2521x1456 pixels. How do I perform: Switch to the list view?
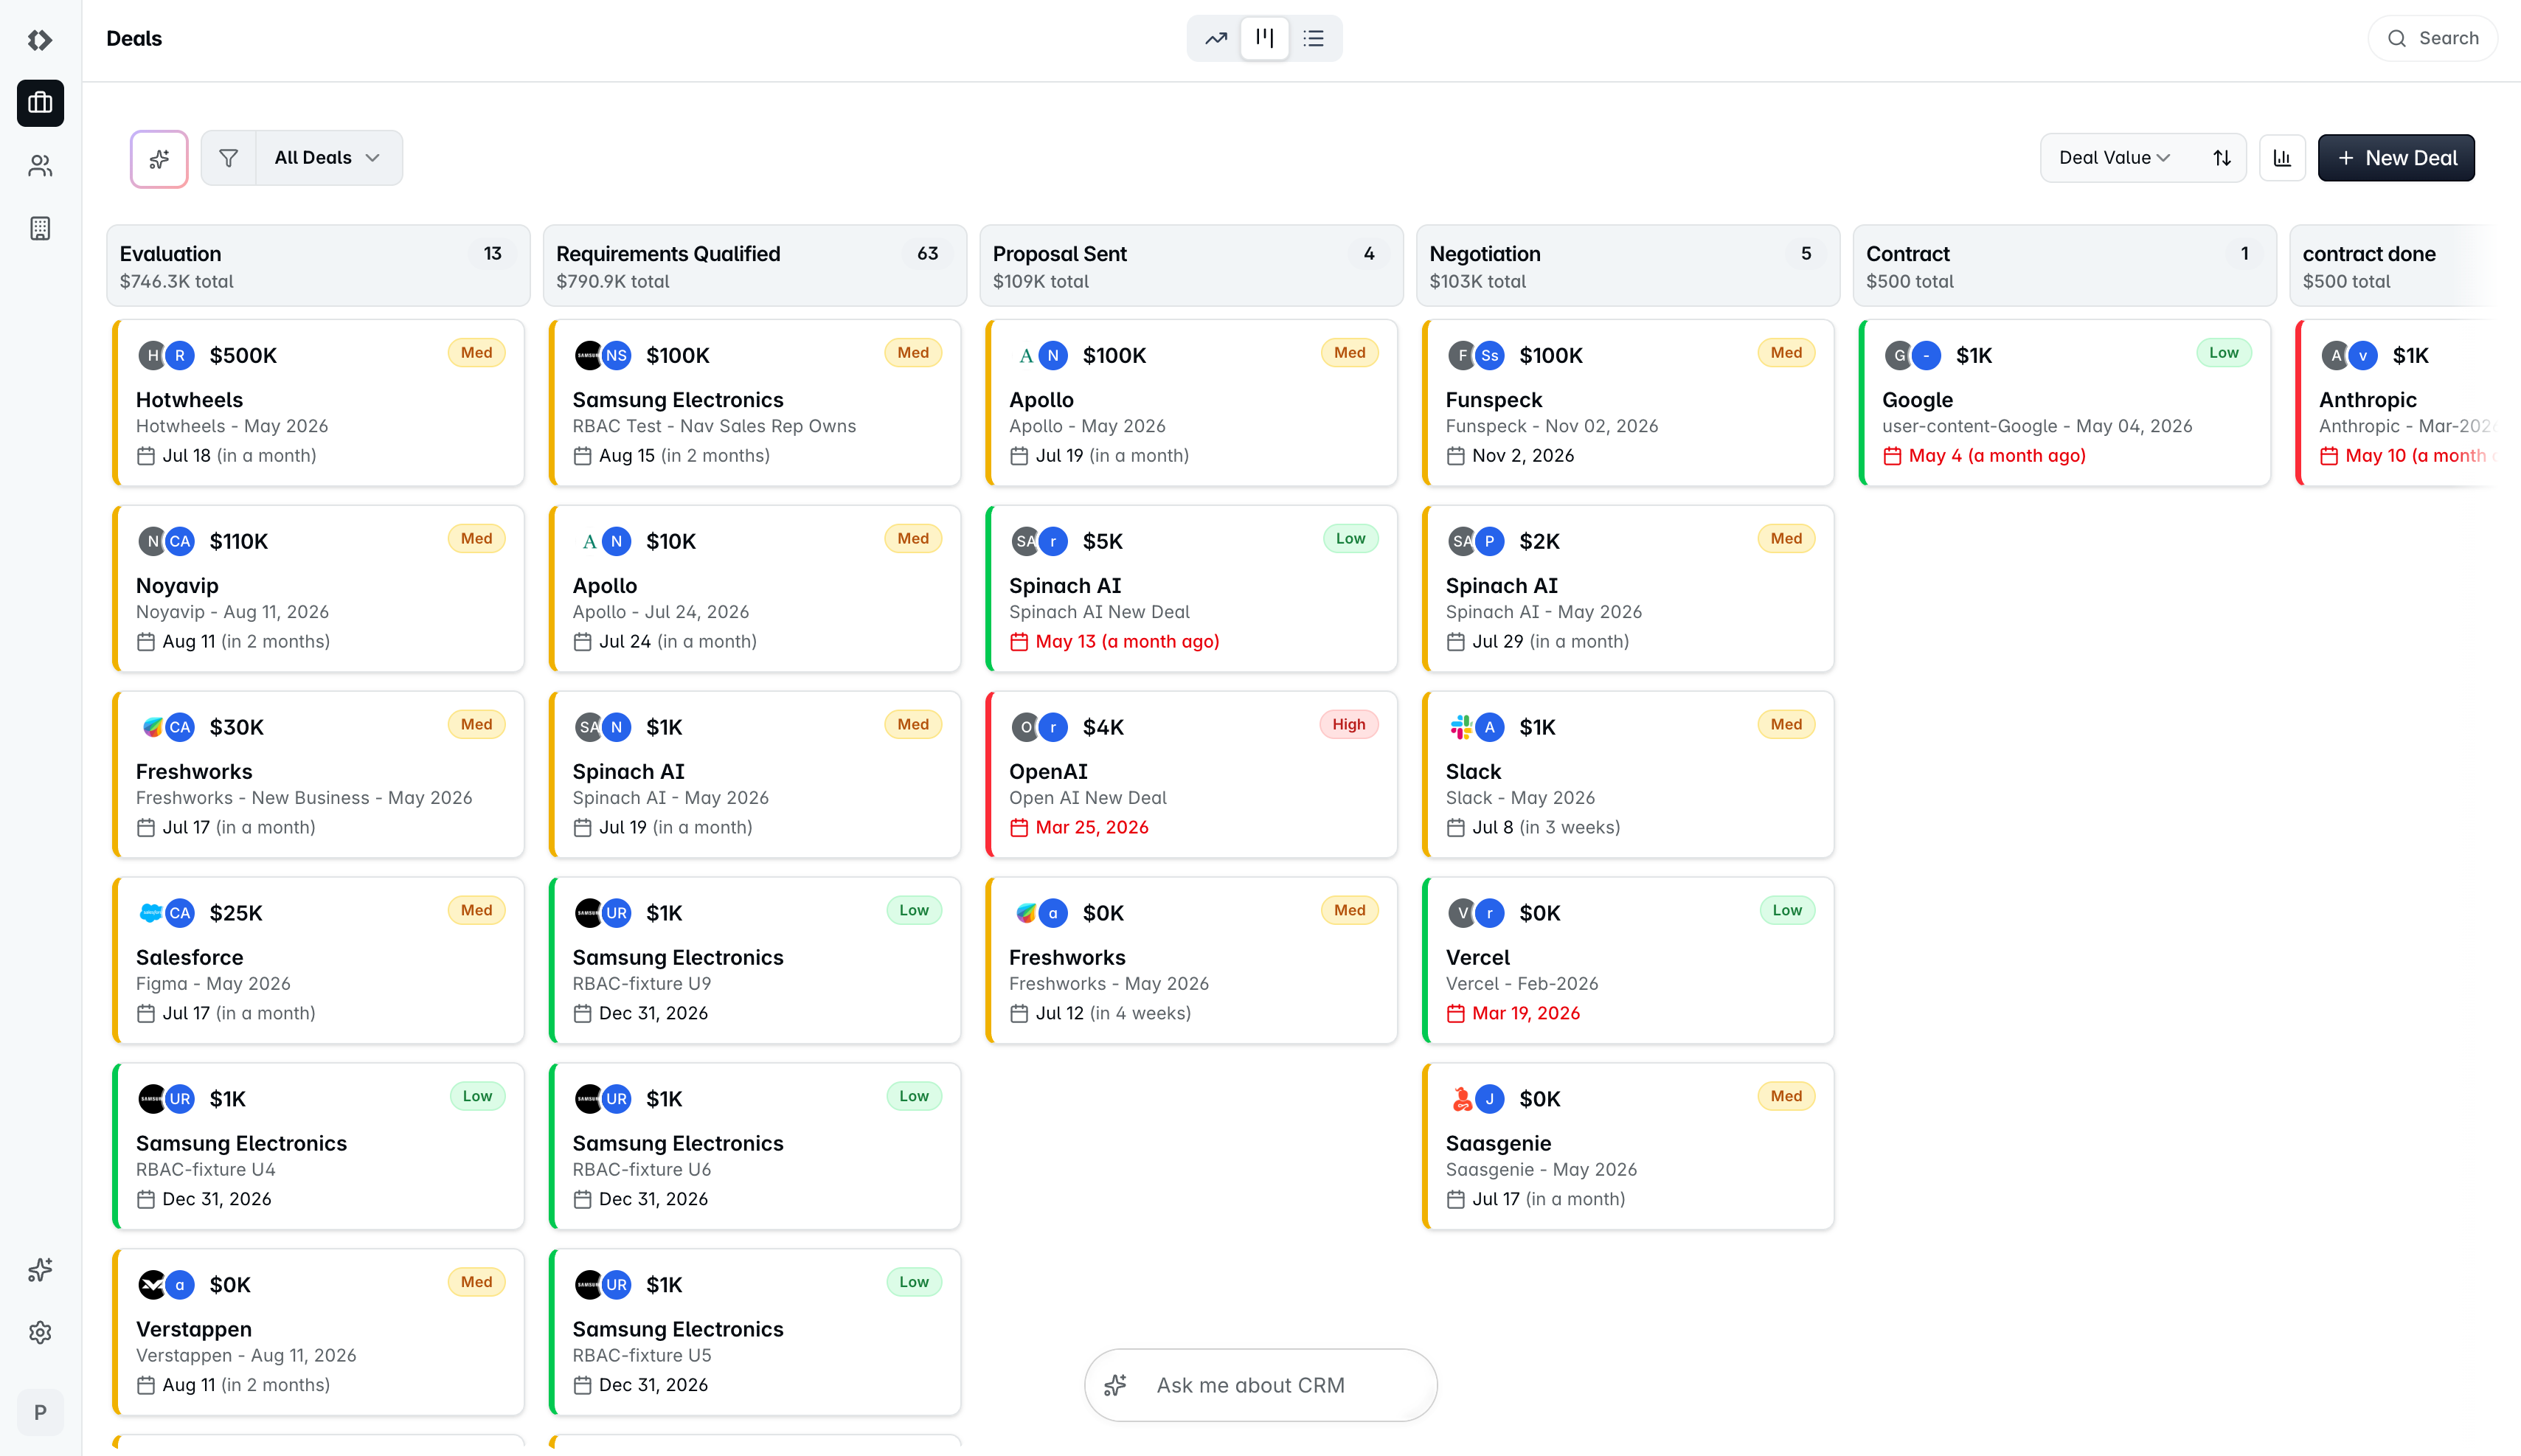1314,39
